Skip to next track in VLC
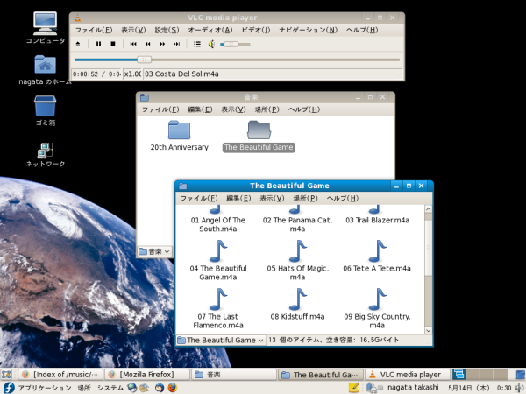The width and height of the screenshot is (526, 394). click(176, 44)
